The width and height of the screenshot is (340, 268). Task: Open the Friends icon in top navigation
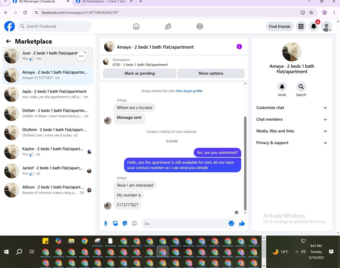click(168, 26)
